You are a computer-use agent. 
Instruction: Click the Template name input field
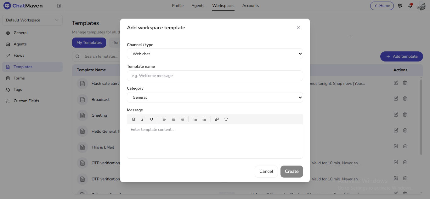click(x=215, y=76)
